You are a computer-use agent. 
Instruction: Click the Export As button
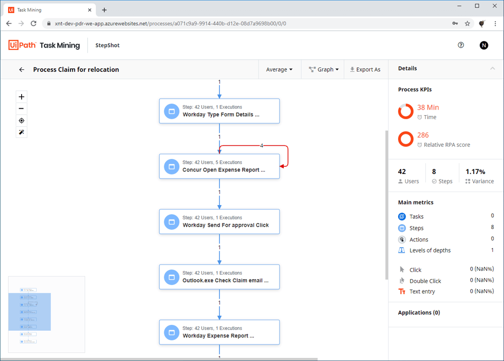click(365, 69)
